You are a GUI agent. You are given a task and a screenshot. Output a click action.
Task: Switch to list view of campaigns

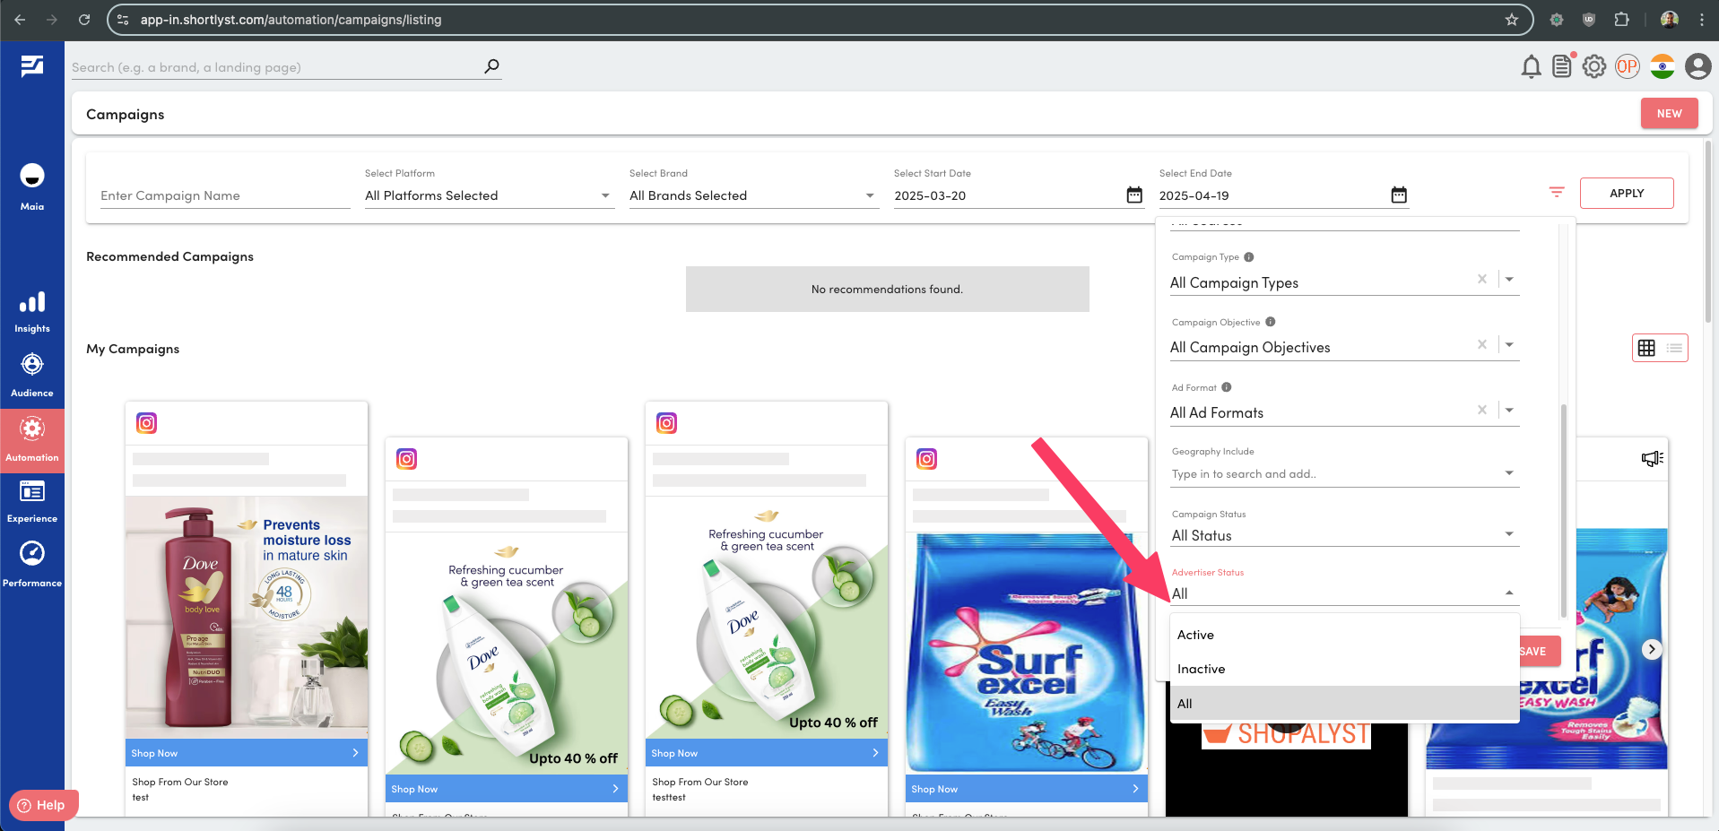[x=1674, y=348]
